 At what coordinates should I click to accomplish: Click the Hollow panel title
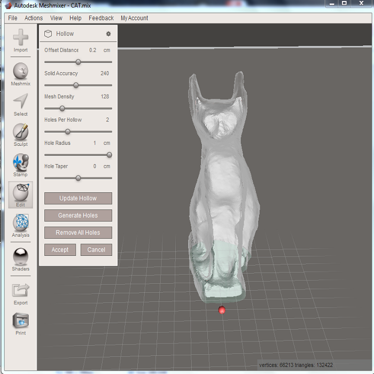65,34
